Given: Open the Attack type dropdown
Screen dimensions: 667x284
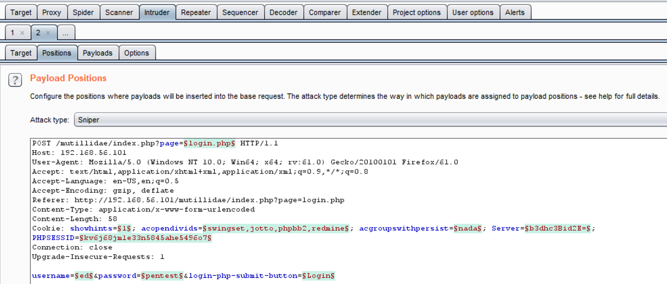Looking at the screenshot, I should point(370,119).
